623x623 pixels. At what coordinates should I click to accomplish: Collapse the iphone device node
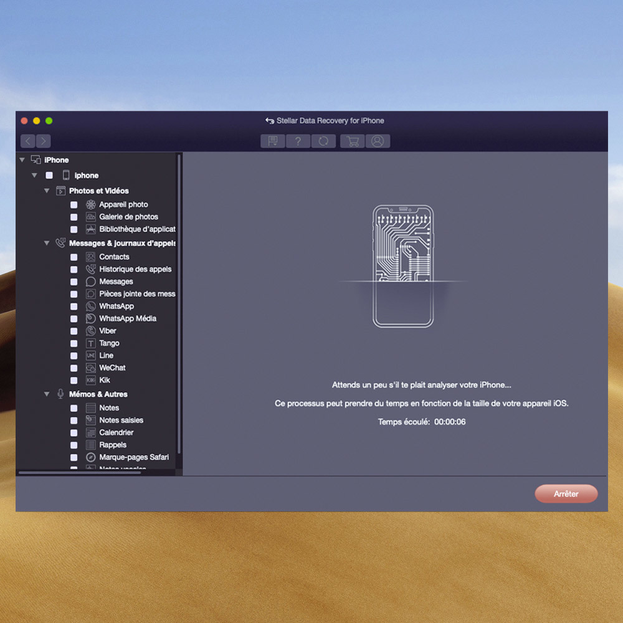[x=34, y=175]
